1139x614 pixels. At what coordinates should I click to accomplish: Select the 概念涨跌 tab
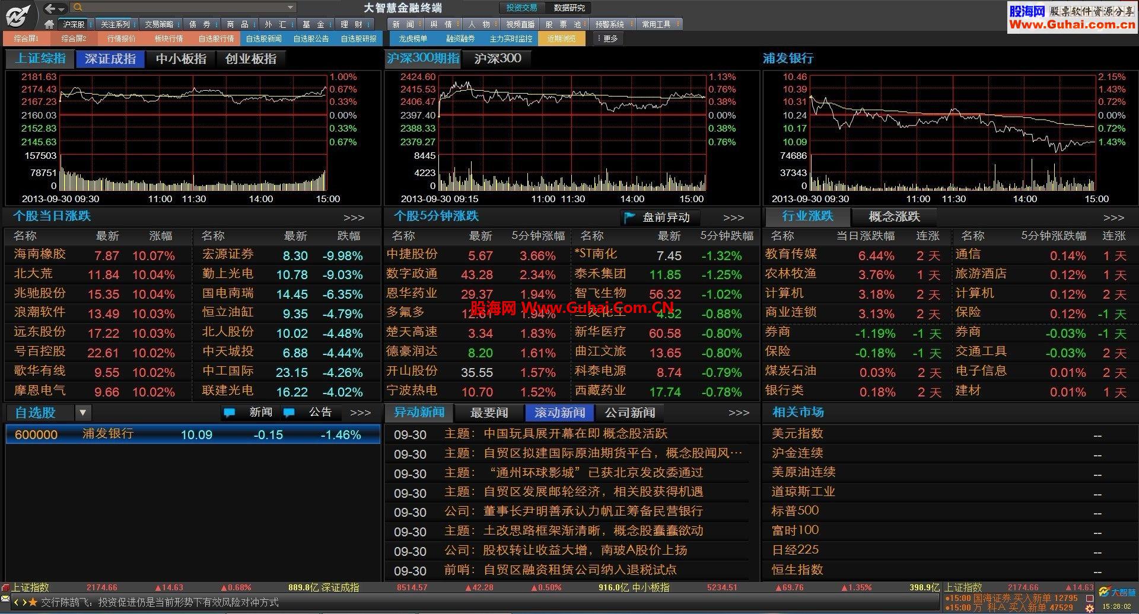(894, 216)
